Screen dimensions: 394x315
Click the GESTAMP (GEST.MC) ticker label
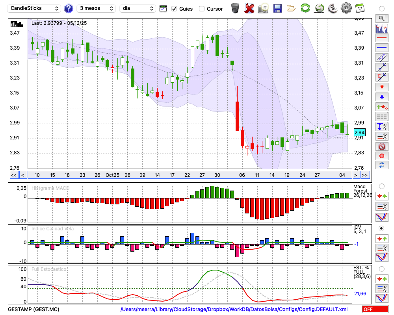(x=33, y=309)
